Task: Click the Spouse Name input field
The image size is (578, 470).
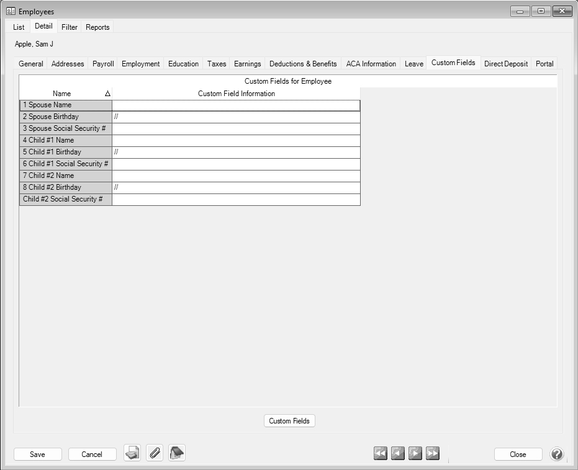Action: click(236, 105)
